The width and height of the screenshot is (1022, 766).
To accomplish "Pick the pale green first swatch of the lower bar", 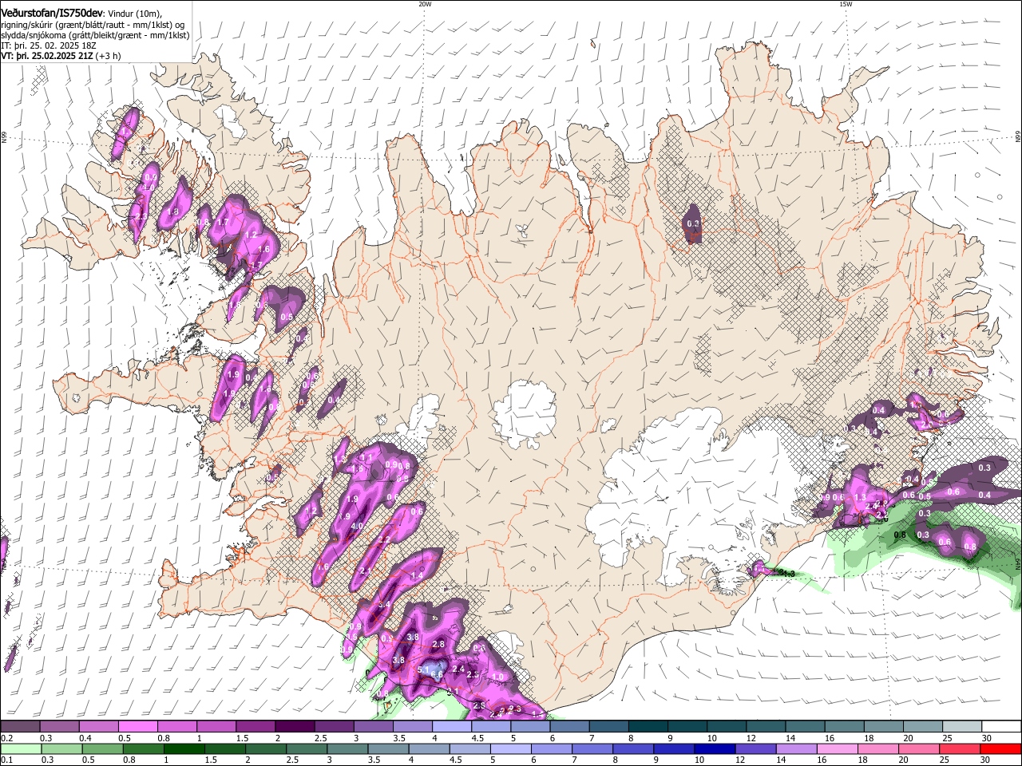I will 19,749.
